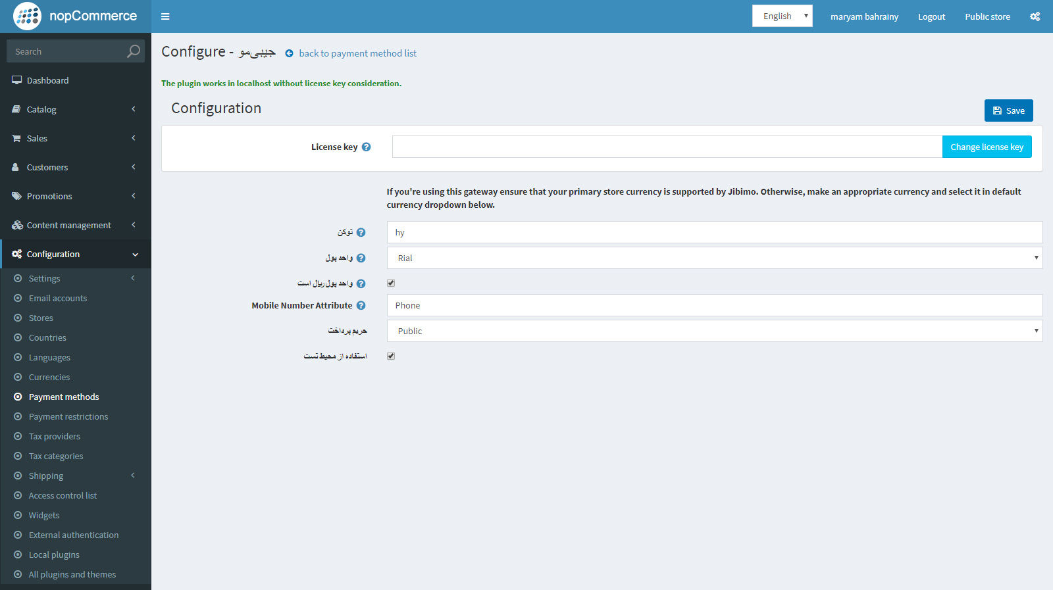Viewport: 1053px width, 590px height.
Task: Open the Public store link
Action: coord(987,16)
